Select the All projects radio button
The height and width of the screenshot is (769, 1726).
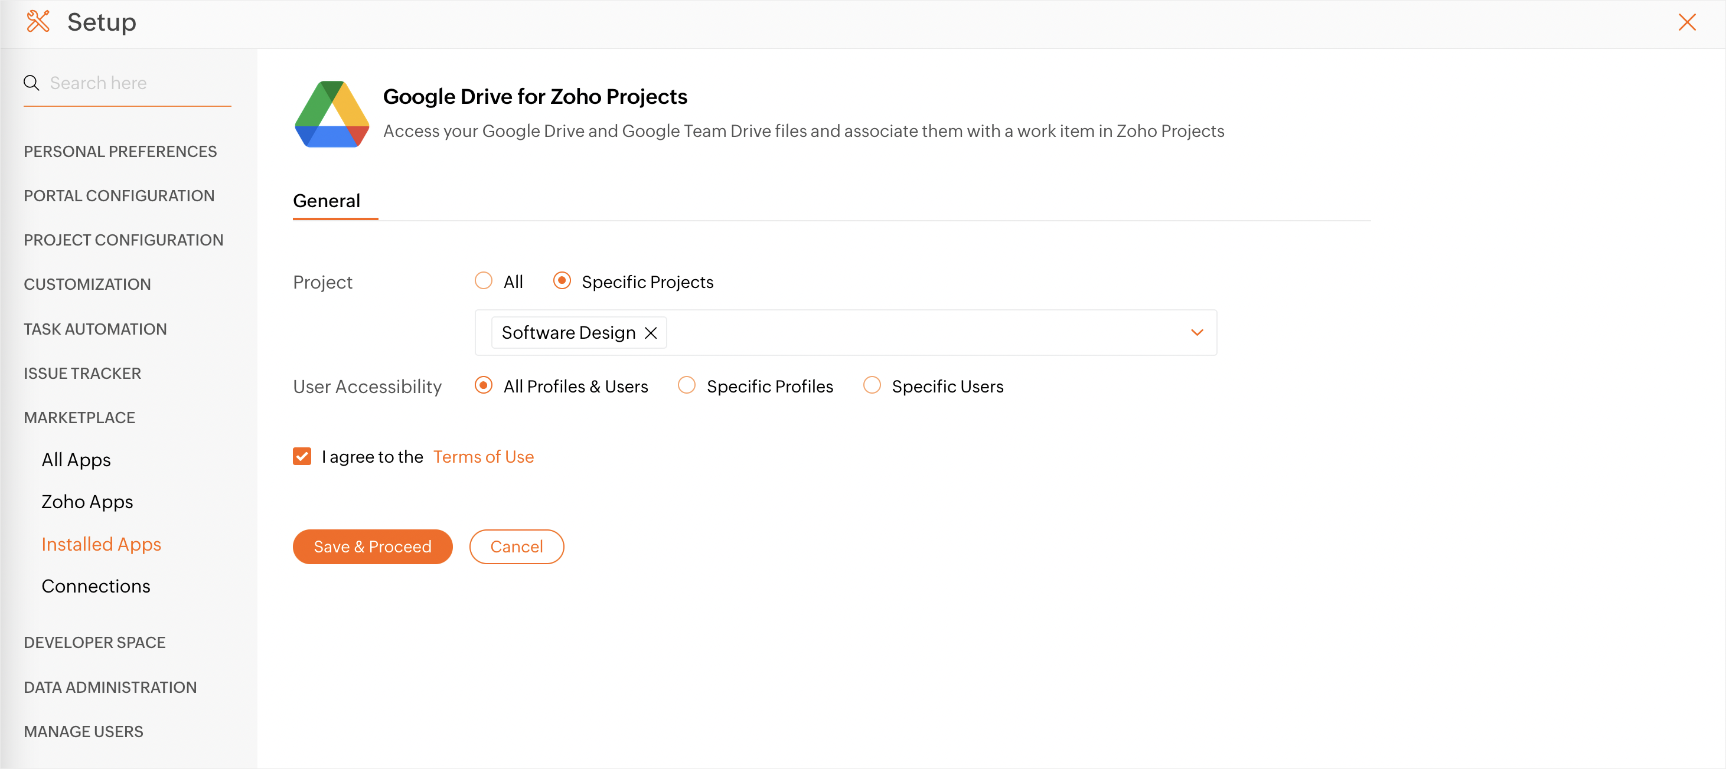click(x=483, y=281)
